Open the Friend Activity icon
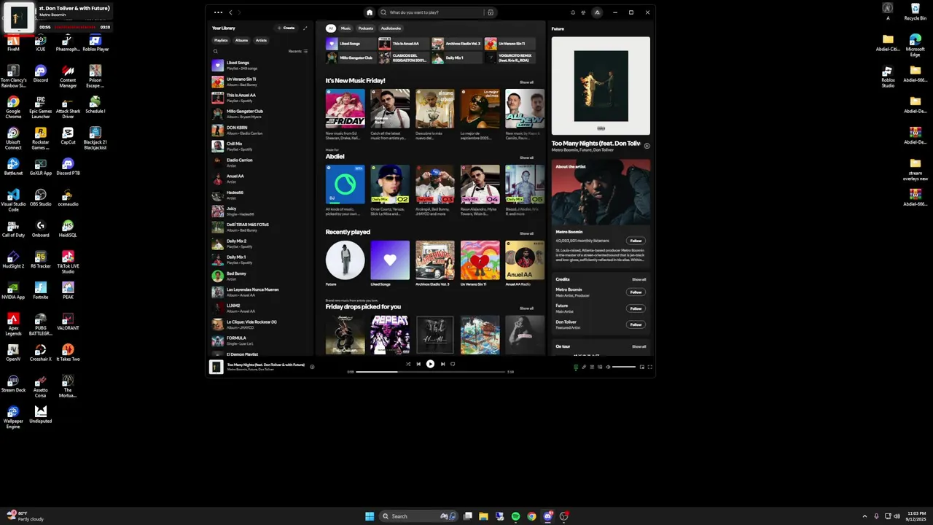Viewport: 933px width, 525px height. pyautogui.click(x=583, y=12)
